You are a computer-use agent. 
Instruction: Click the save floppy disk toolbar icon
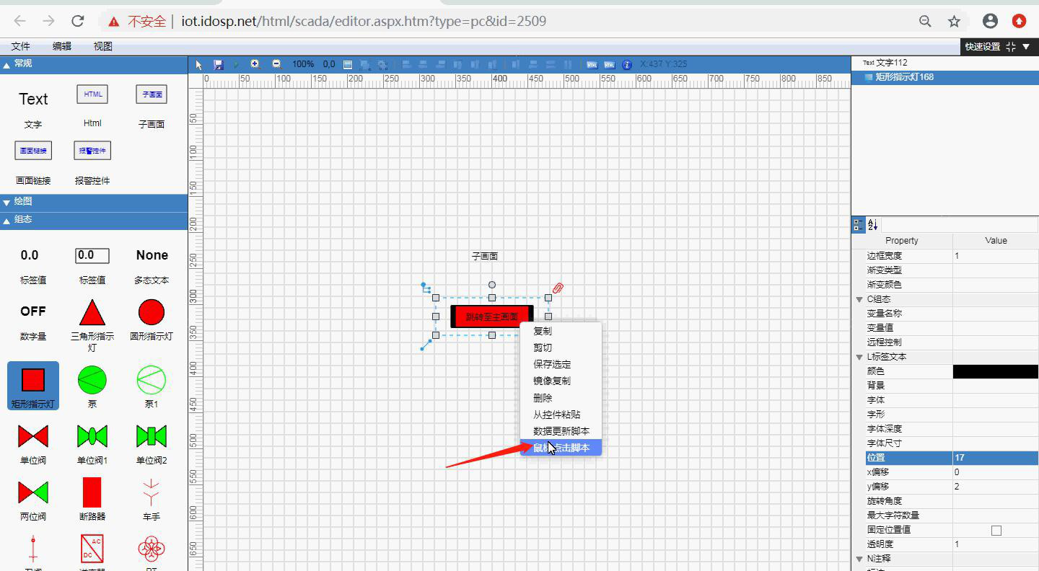click(x=219, y=65)
